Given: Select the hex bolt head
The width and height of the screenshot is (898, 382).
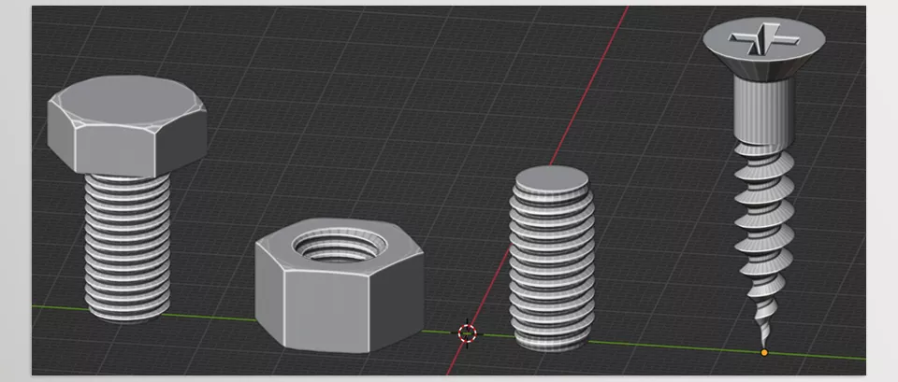Looking at the screenshot, I should (127, 124).
